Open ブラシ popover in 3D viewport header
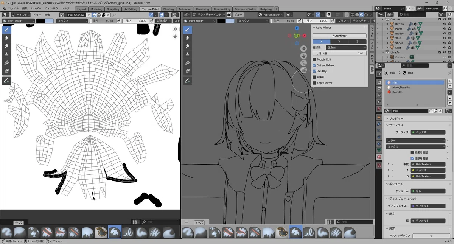This screenshot has height=244, width=454. 343,21
